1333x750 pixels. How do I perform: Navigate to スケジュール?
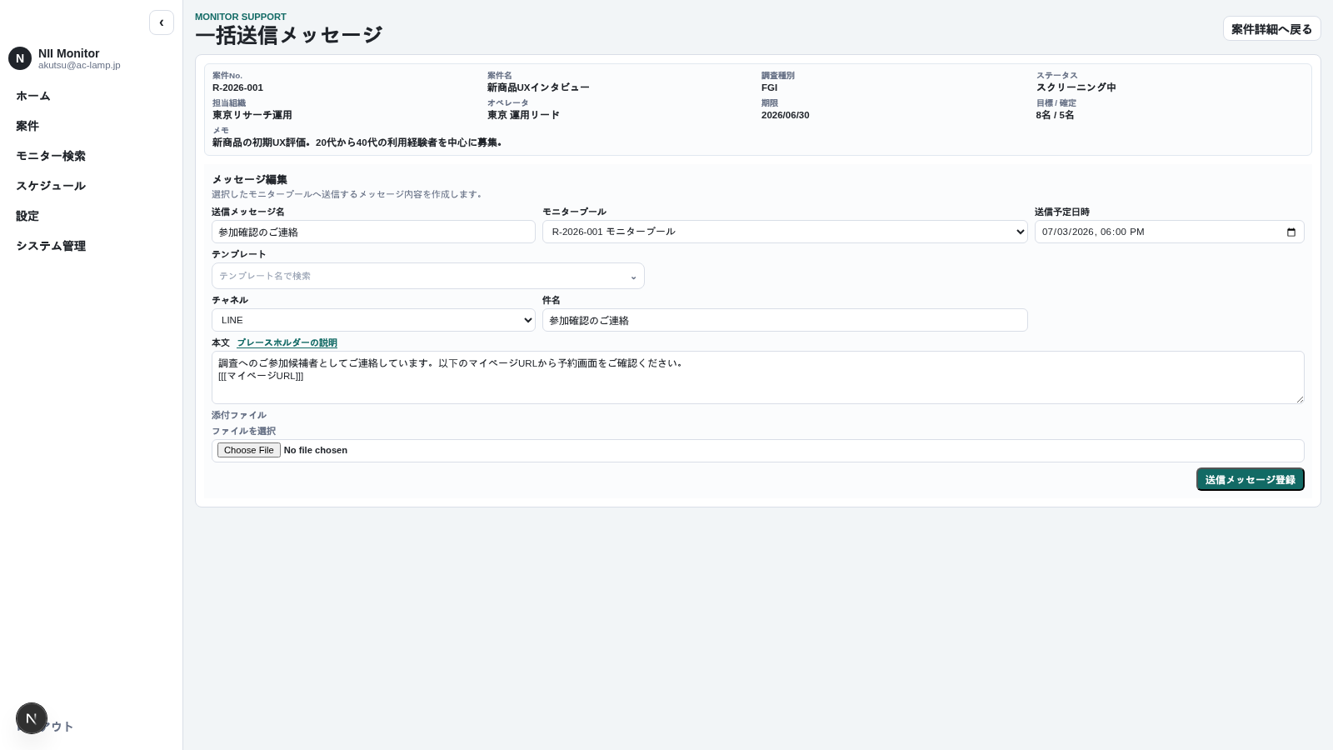pos(51,186)
